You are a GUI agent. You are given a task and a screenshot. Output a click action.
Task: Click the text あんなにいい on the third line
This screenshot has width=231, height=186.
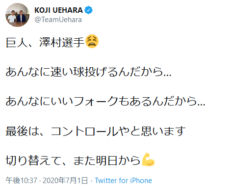pyautogui.click(x=39, y=101)
